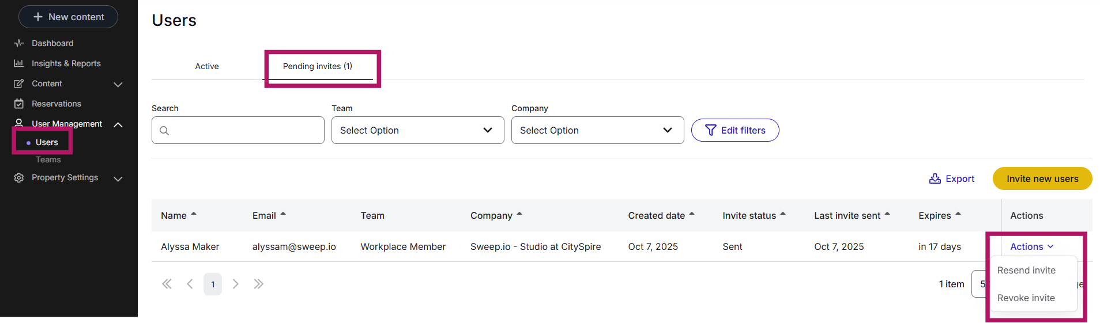Image resolution: width=1100 pixels, height=323 pixels.
Task: Expand the Property Settings section
Action: [118, 178]
